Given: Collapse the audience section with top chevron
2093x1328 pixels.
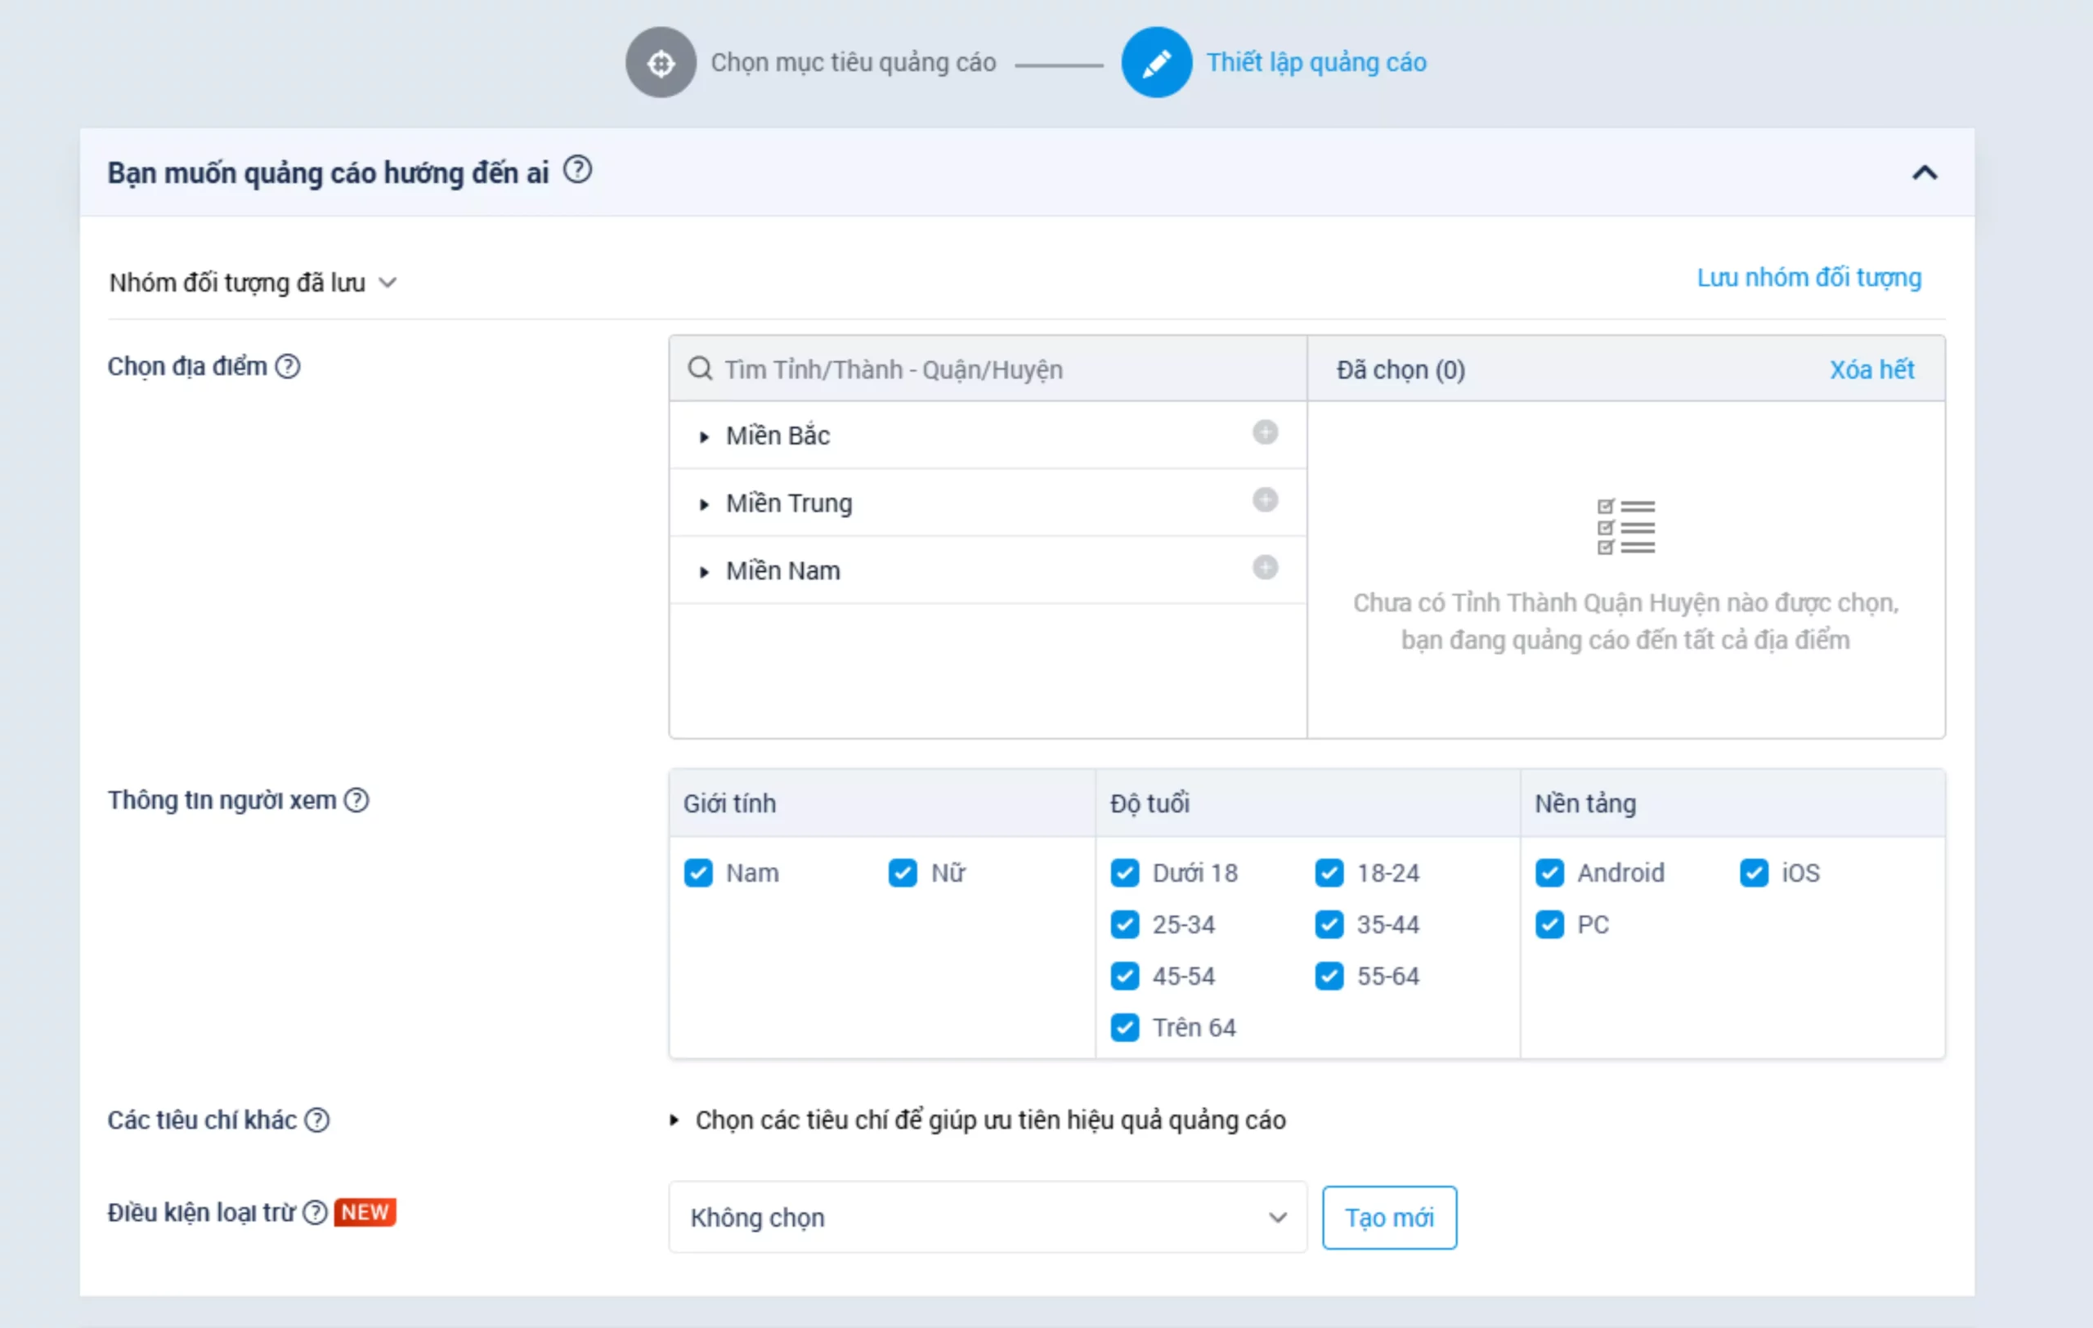Looking at the screenshot, I should click(1925, 172).
